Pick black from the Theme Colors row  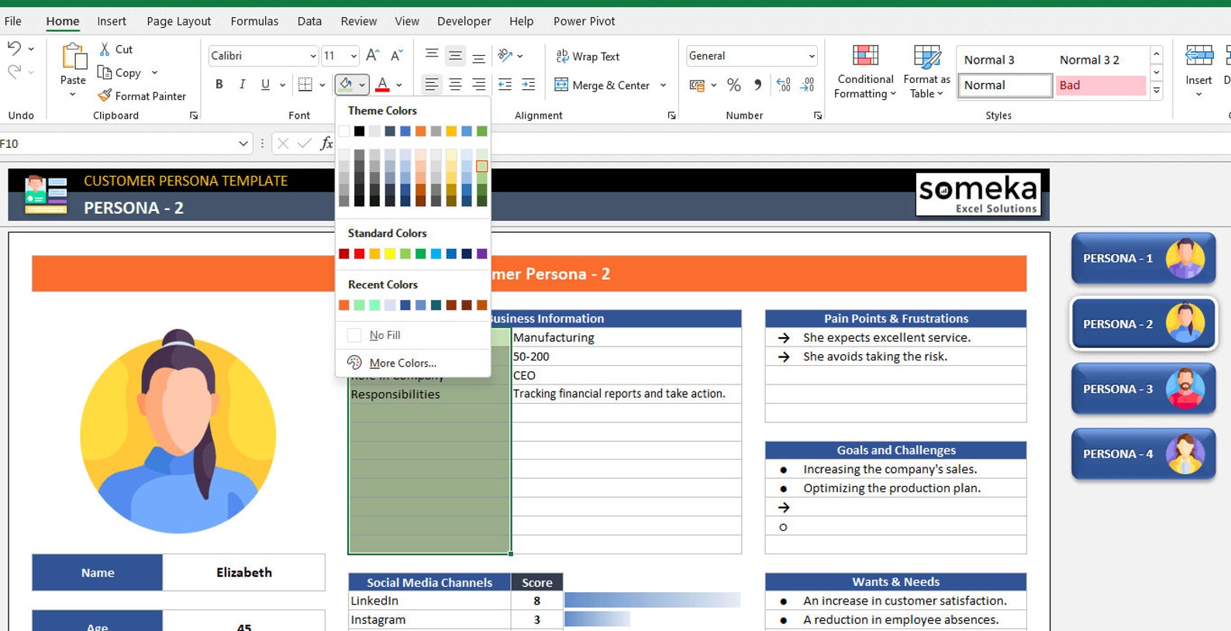(359, 131)
